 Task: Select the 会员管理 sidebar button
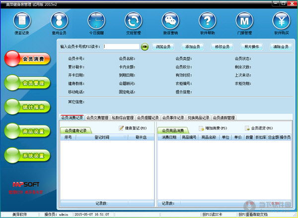[x=27, y=83]
